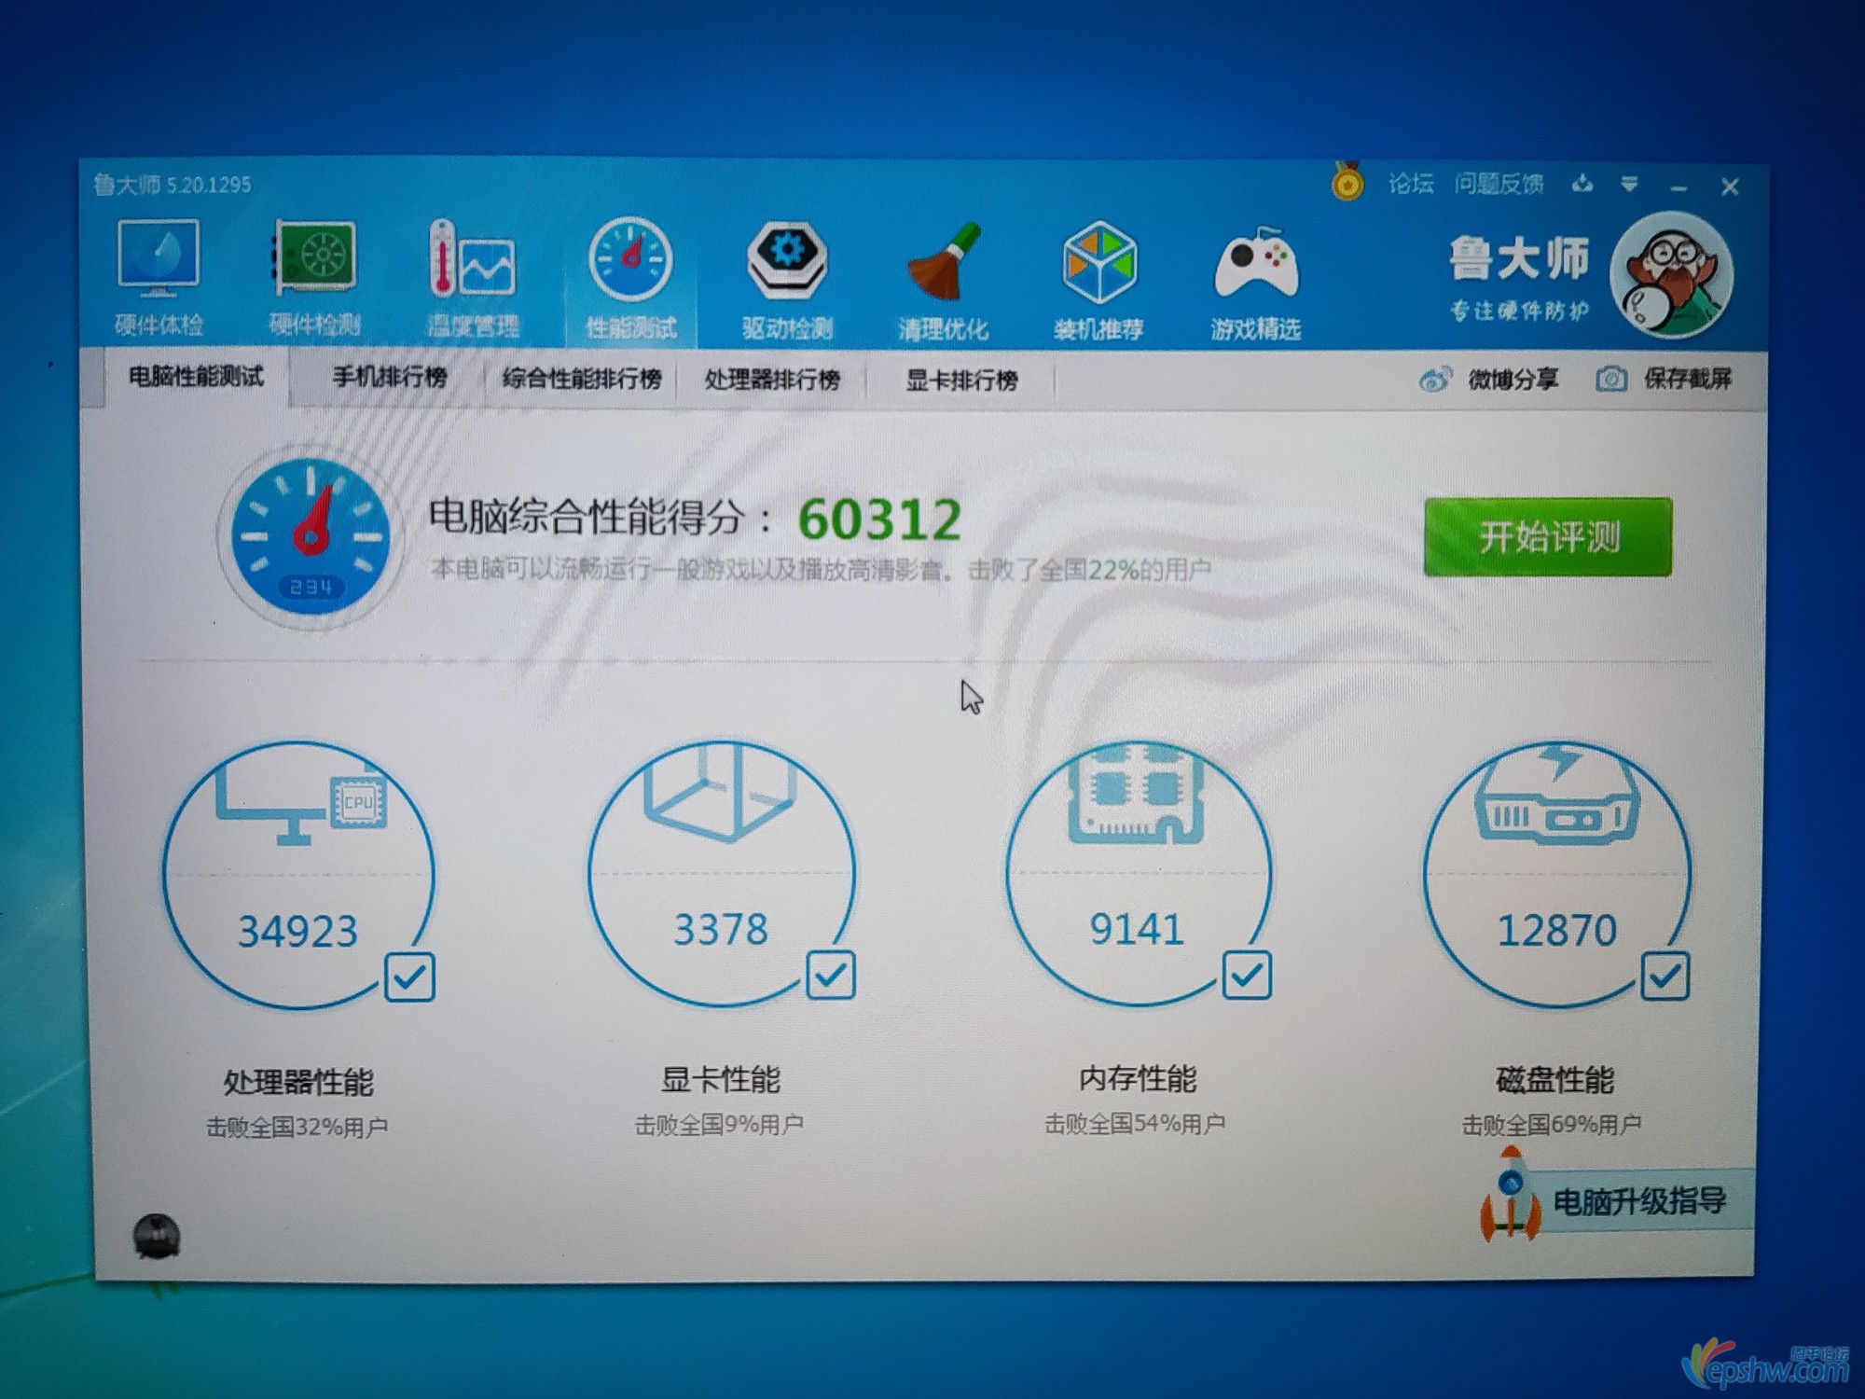Viewport: 1865px width, 1399px height.
Task: Switch to 显卡排行榜 tab
Action: [961, 381]
